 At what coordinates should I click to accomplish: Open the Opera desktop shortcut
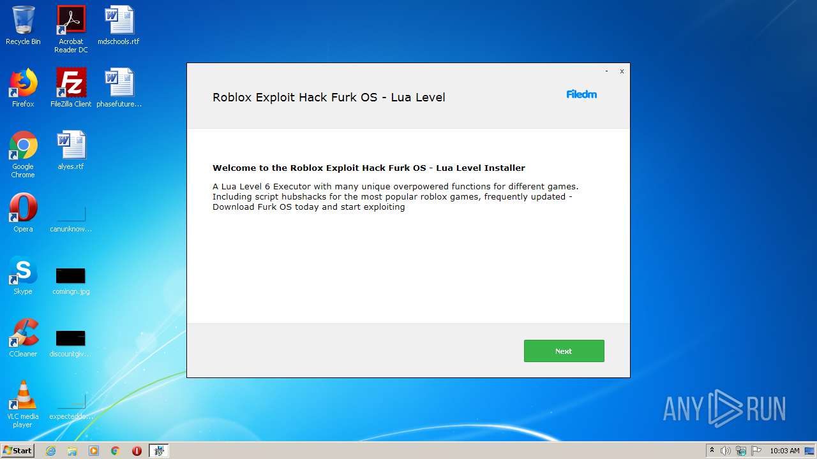pyautogui.click(x=23, y=213)
